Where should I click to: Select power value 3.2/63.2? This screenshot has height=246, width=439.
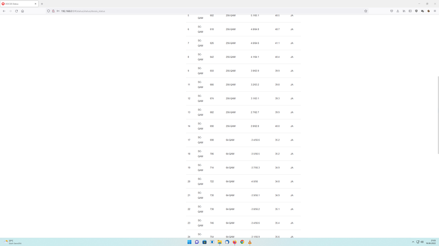[255, 84]
